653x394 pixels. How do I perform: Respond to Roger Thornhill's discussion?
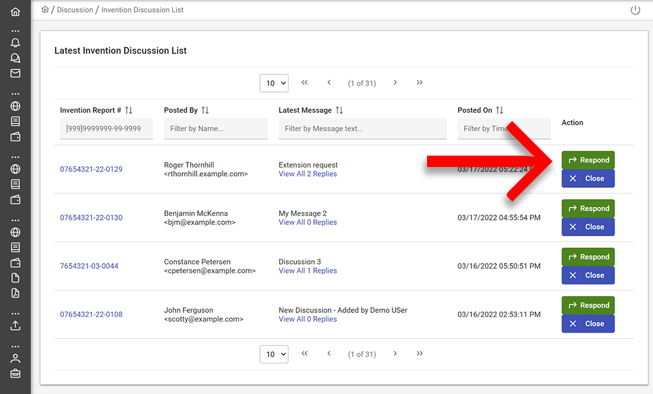click(x=588, y=160)
